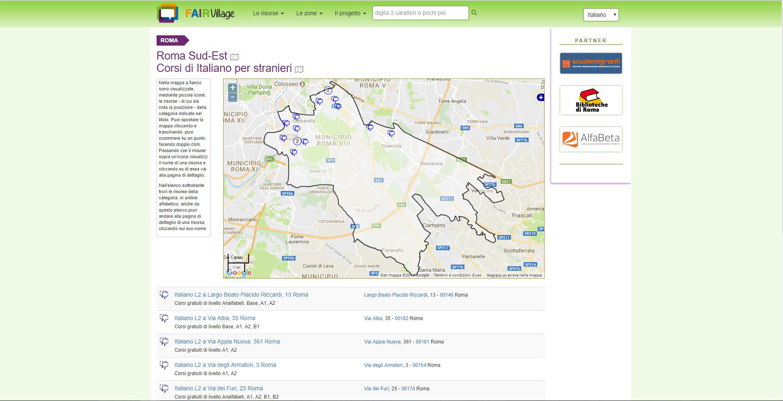Click 'Termini e condizioni d'uso' on map
783x401 pixels.
tap(457, 275)
